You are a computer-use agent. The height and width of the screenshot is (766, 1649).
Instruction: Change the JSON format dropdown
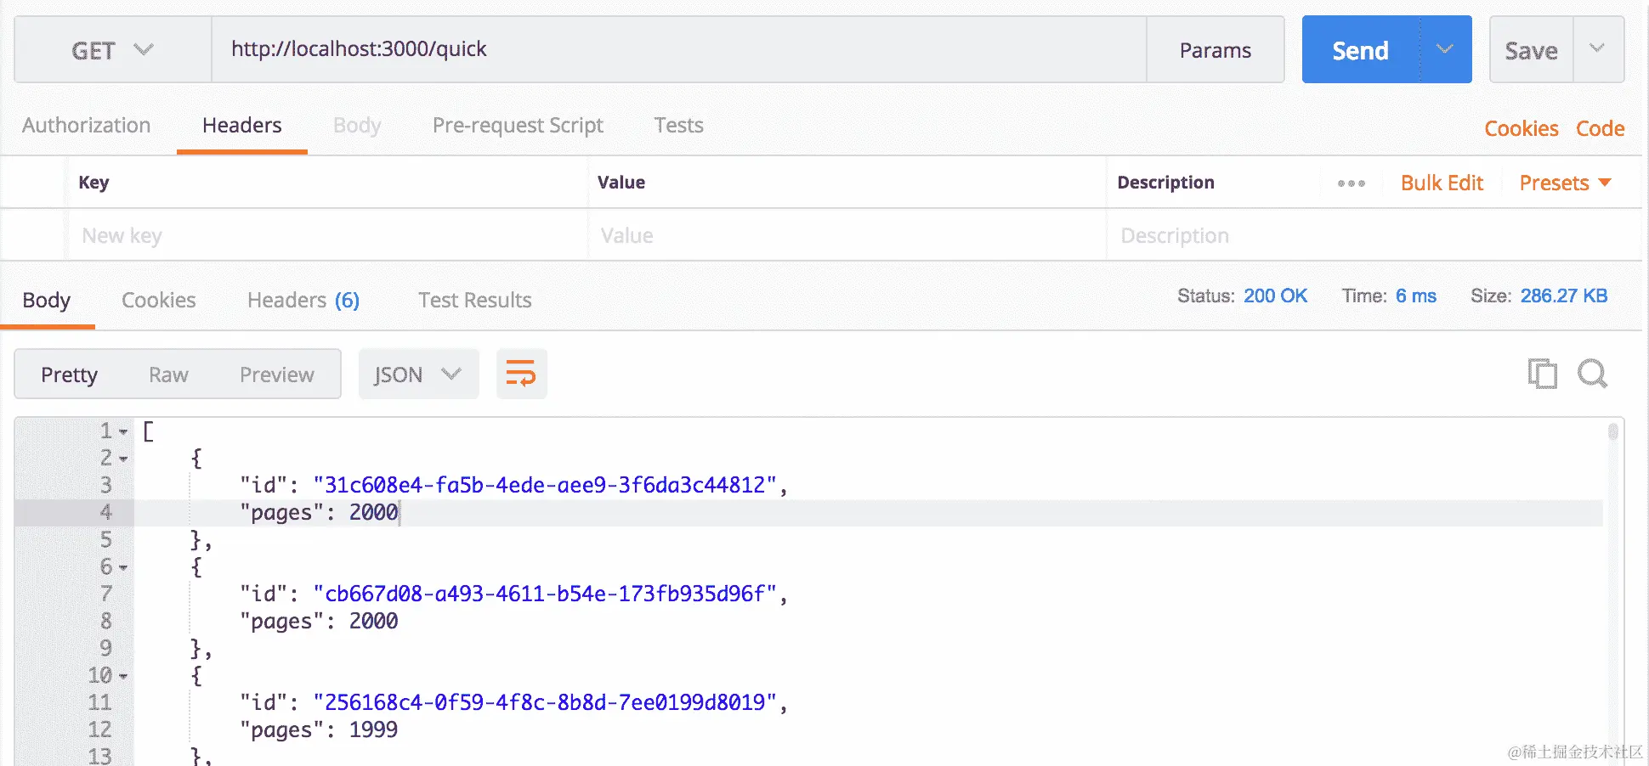click(418, 375)
